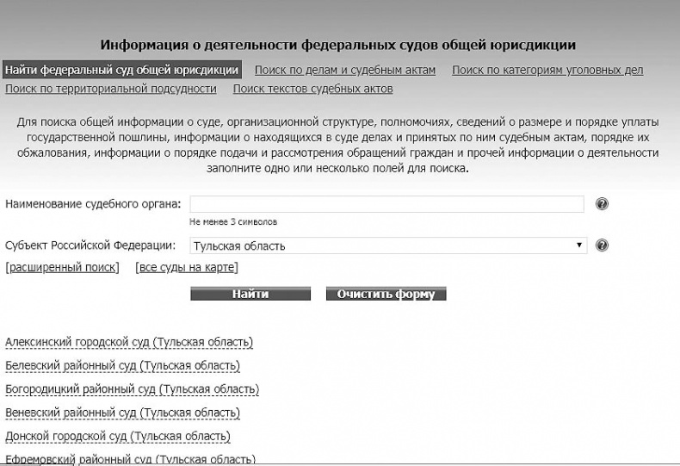Open Поиск по категориям уголовных дел tab
This screenshot has height=466, width=680.
[547, 71]
